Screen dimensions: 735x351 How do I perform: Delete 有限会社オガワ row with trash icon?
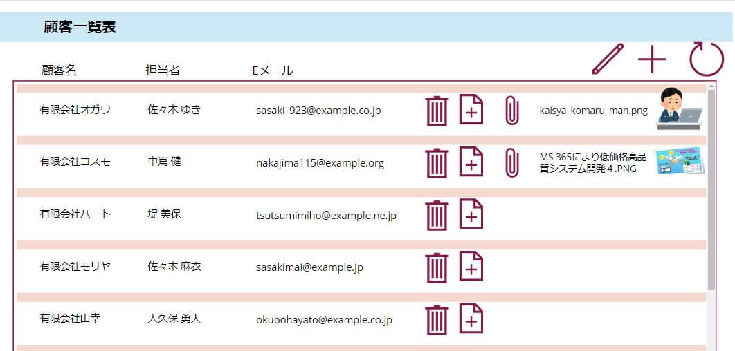coord(437,111)
